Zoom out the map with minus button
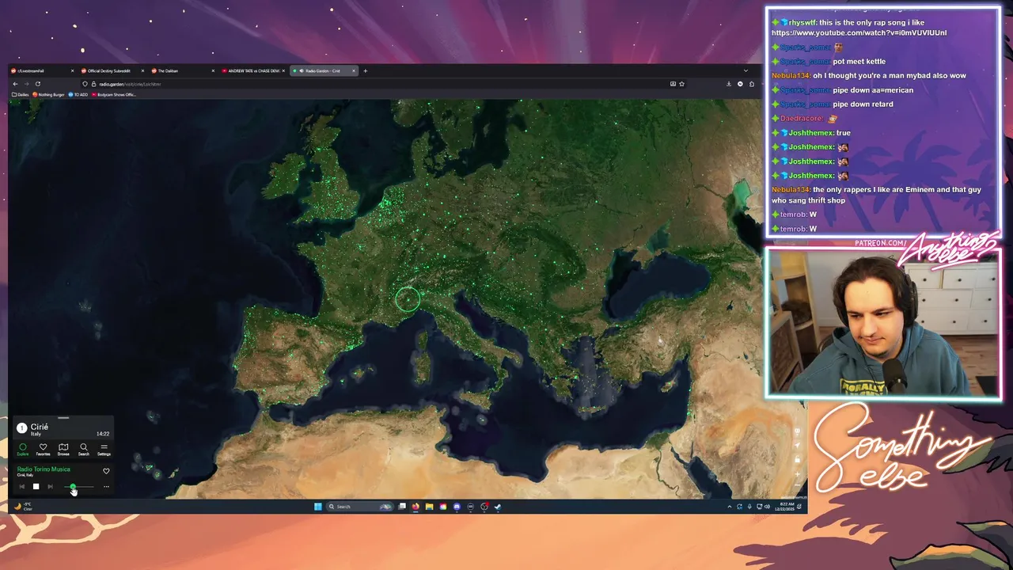Viewport: 1013px width, 570px height. tap(797, 485)
